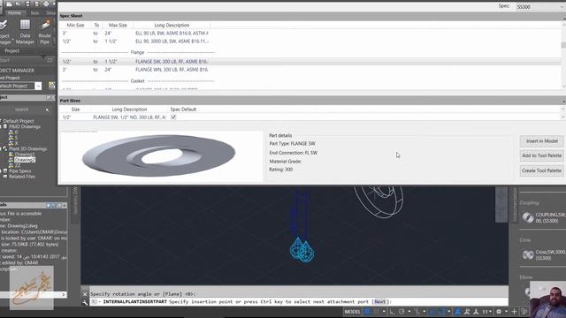Click Add to Tool Palette button
The height and width of the screenshot is (318, 566).
tap(541, 155)
